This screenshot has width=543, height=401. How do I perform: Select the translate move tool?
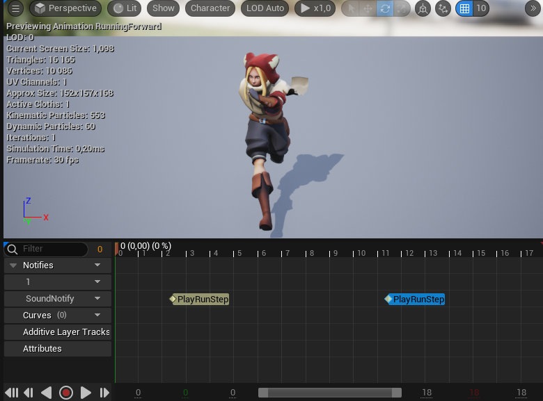coord(368,8)
